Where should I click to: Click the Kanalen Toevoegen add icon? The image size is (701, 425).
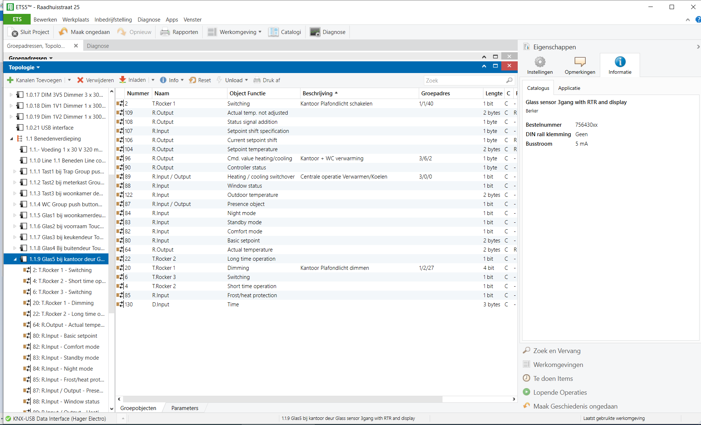point(11,80)
